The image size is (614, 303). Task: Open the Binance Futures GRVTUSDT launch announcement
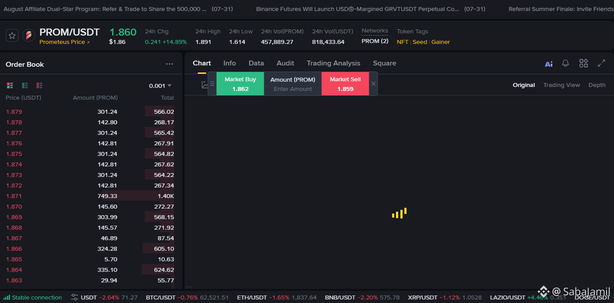(371, 9)
